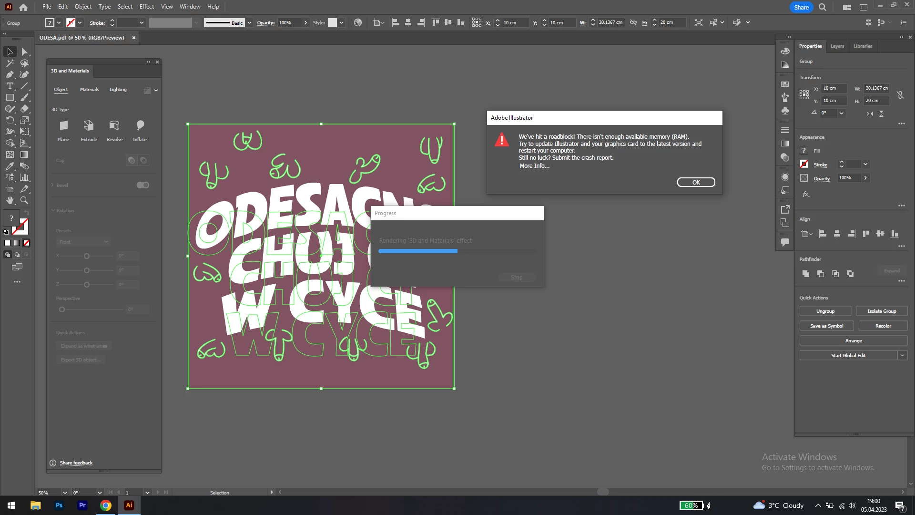Image resolution: width=915 pixels, height=515 pixels.
Task: Open the zoom level 50% dropdown
Action: pos(65,493)
